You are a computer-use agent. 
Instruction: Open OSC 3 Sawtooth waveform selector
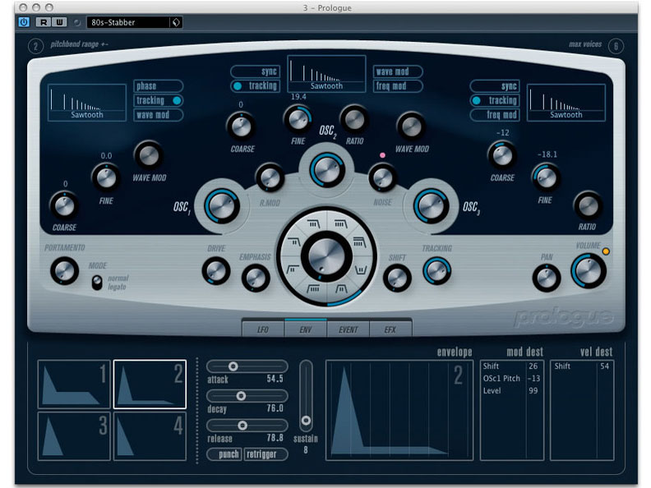click(566, 103)
